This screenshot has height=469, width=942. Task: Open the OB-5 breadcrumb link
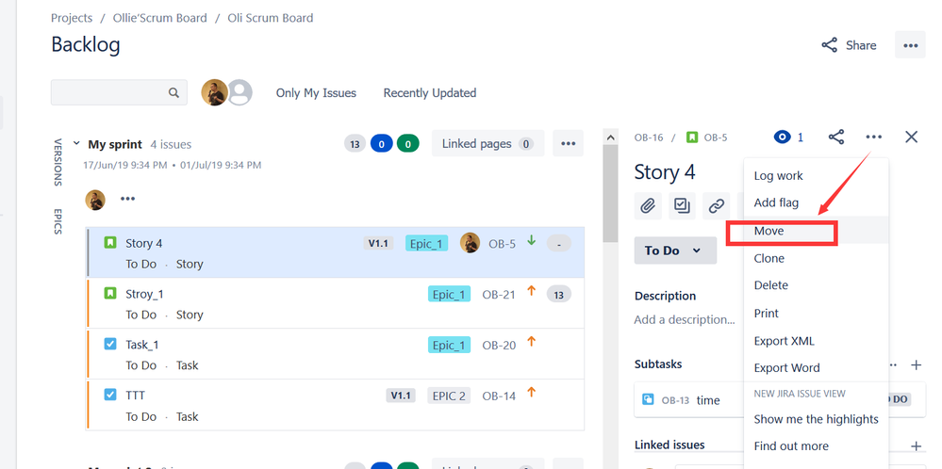point(716,137)
